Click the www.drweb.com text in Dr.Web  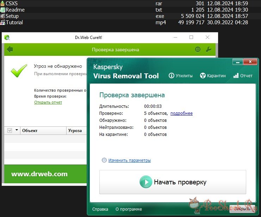[x=39, y=174]
